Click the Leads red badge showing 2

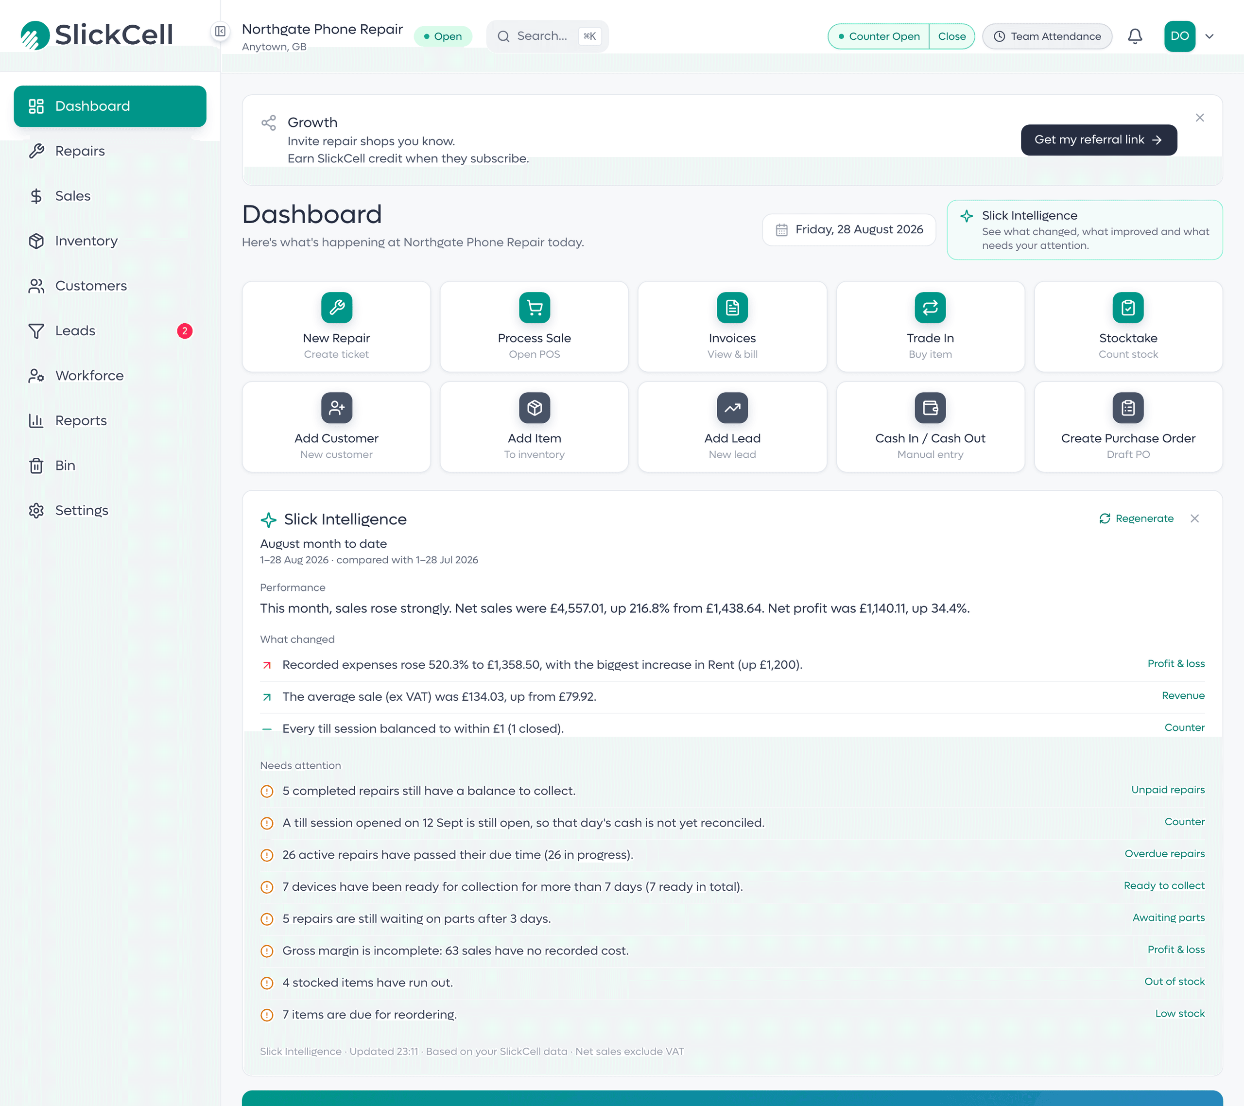(184, 330)
